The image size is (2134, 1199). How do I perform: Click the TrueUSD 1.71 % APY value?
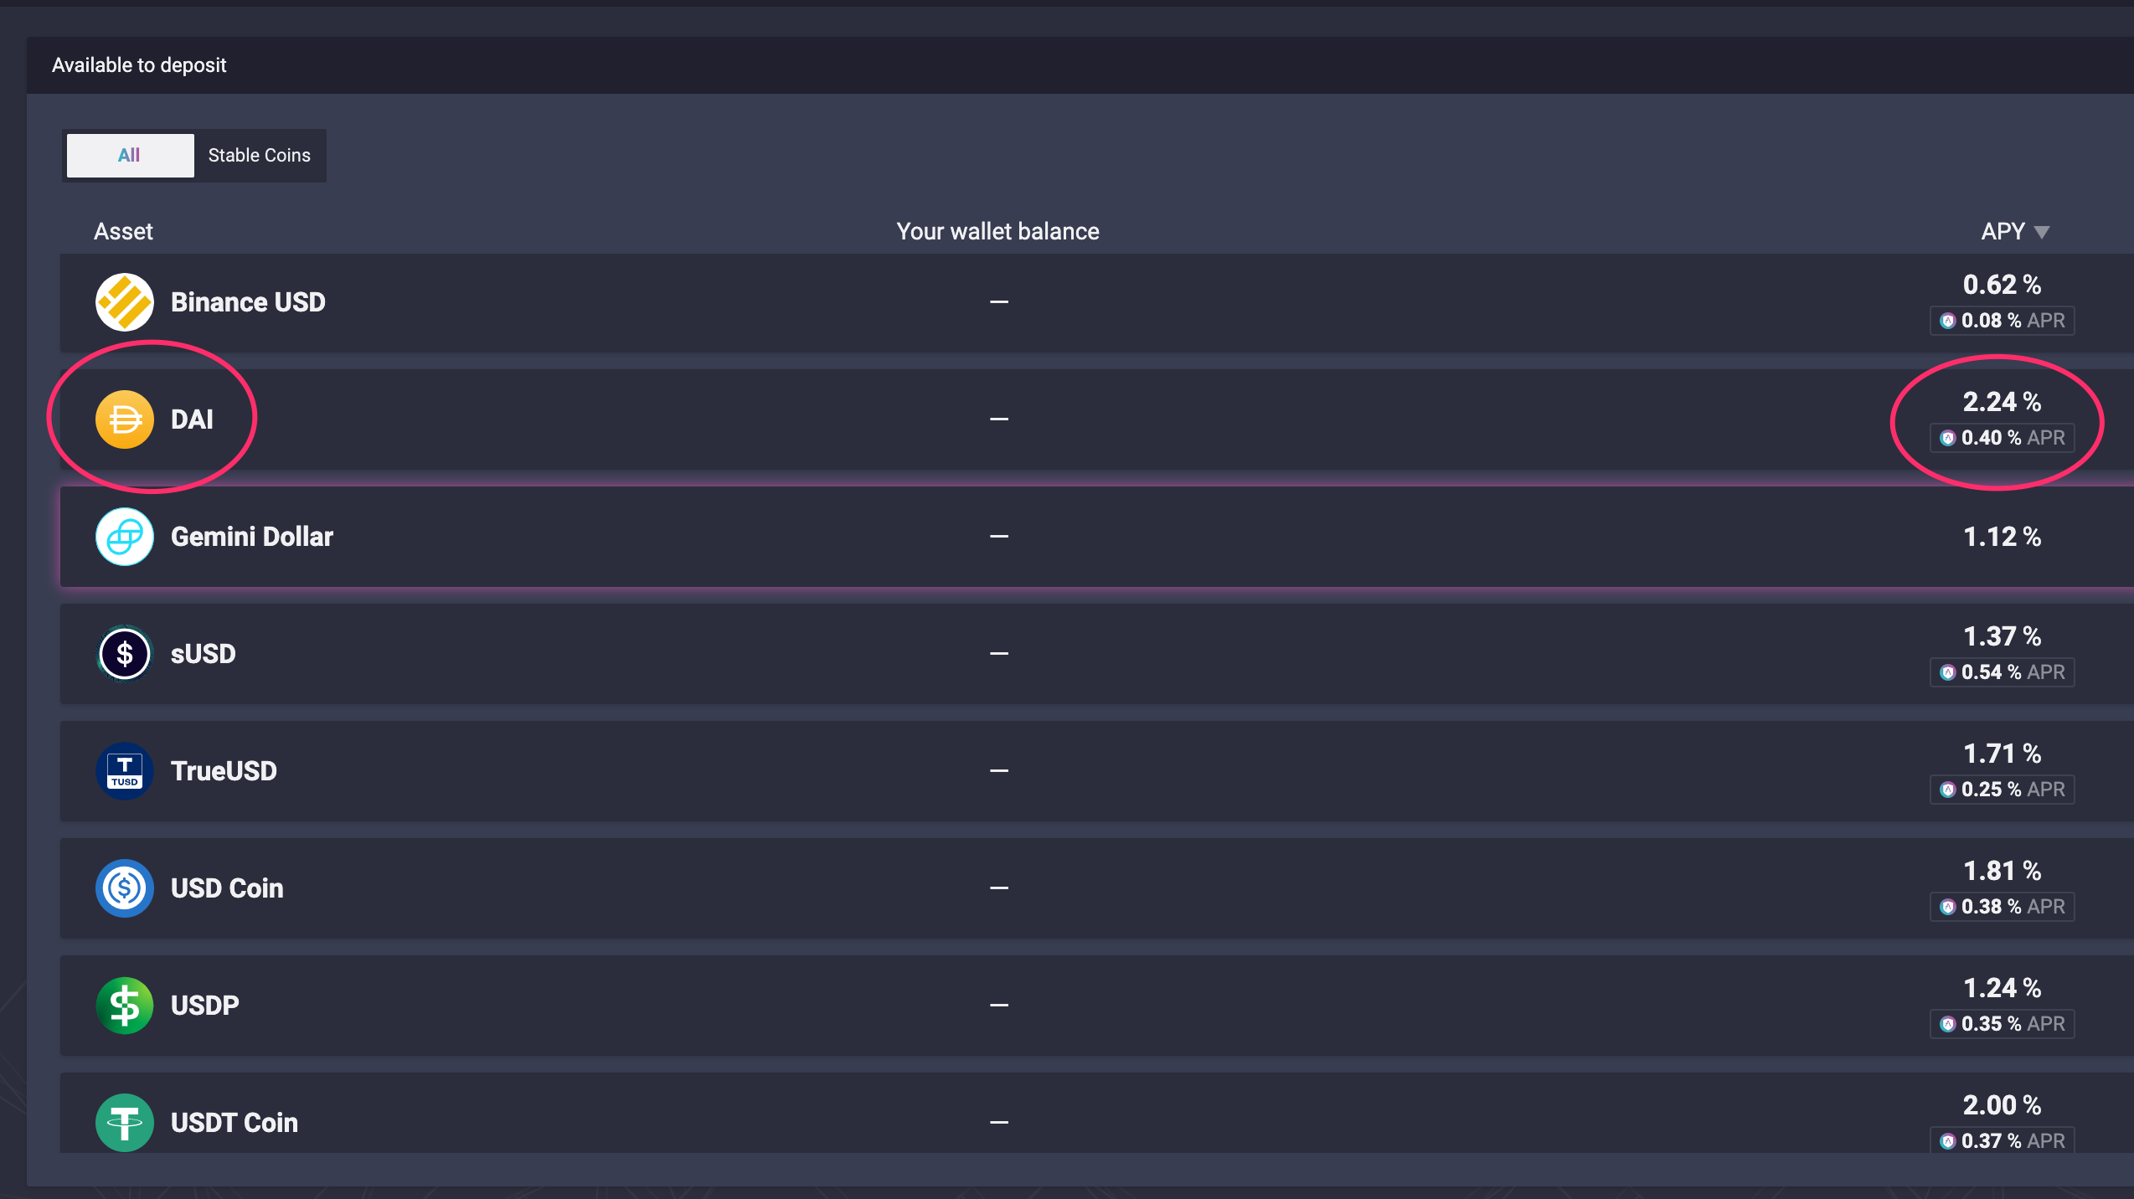(2002, 754)
